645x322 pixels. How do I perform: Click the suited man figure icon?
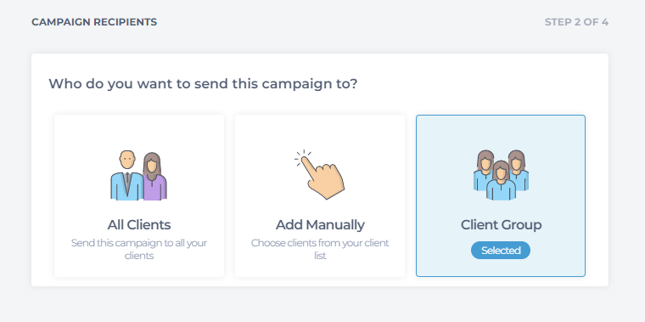127,175
